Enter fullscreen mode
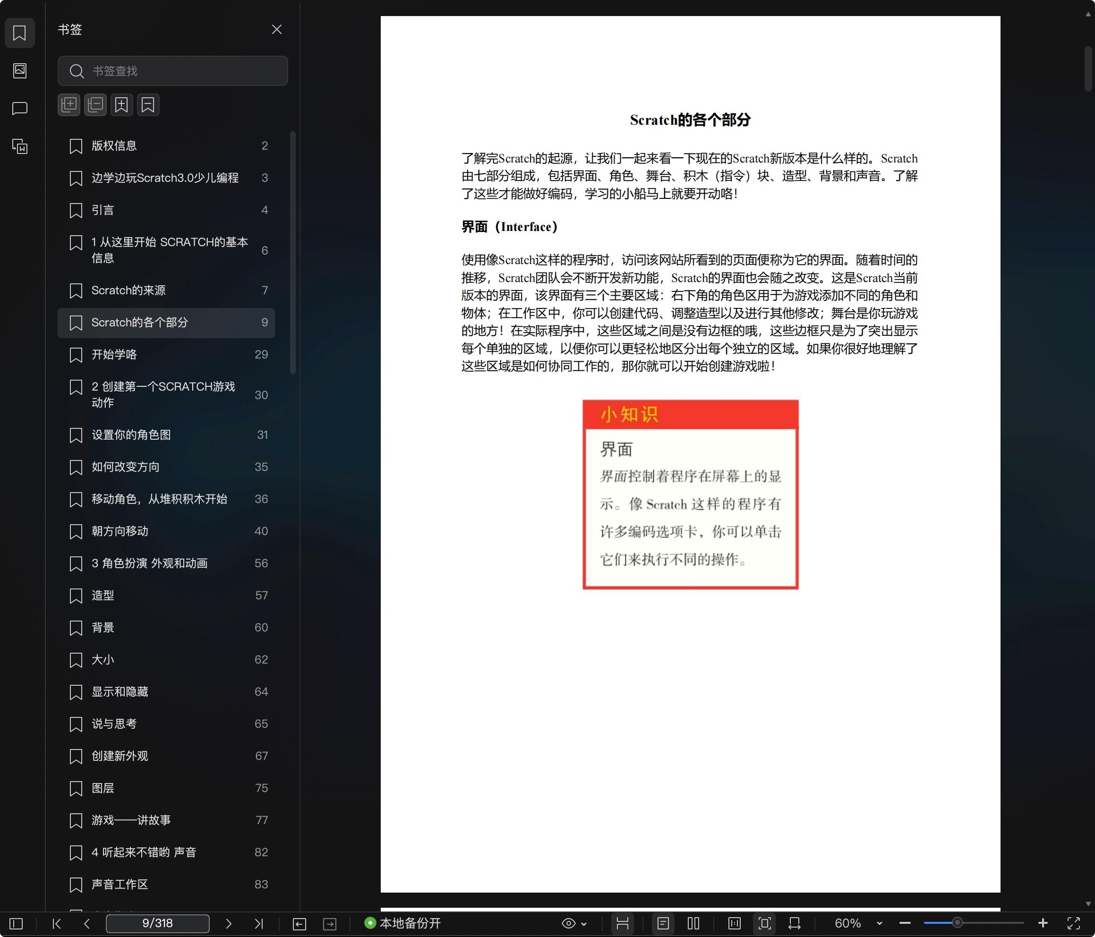Screen dimensions: 1095x937 pos(1073,923)
